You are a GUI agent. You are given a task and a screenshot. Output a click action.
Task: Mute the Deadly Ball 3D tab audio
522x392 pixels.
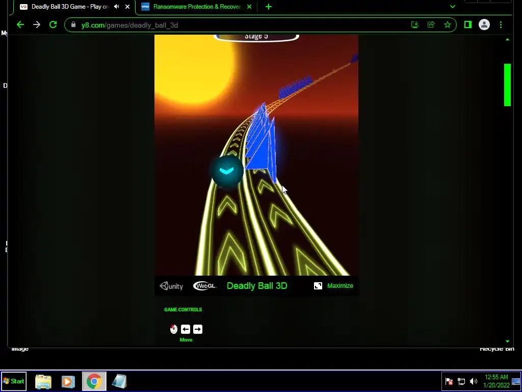117,7
